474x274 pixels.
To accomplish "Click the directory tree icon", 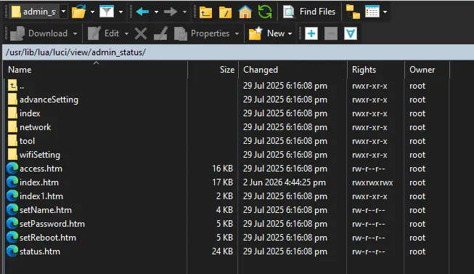I will [353, 12].
